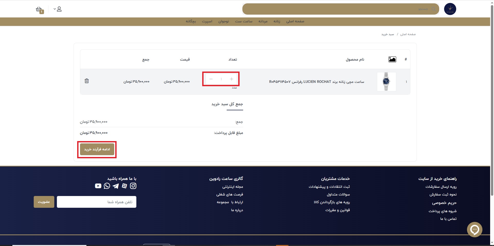Open the صفحه اصلی navigation menu item
The image size is (494, 246).
295,21
